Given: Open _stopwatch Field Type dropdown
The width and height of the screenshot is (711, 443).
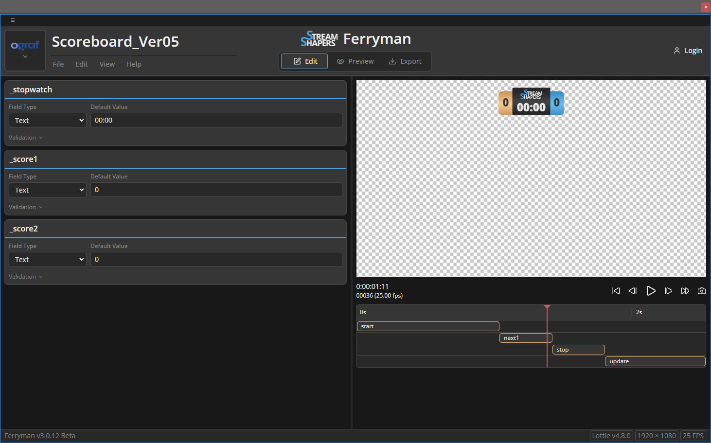Looking at the screenshot, I should point(48,121).
